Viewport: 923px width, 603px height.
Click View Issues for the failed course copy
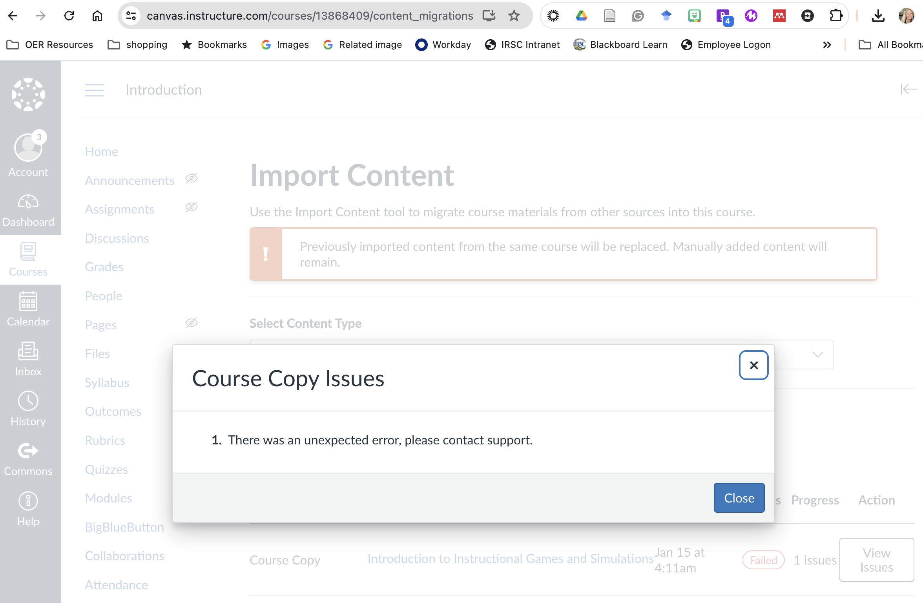[x=876, y=560]
